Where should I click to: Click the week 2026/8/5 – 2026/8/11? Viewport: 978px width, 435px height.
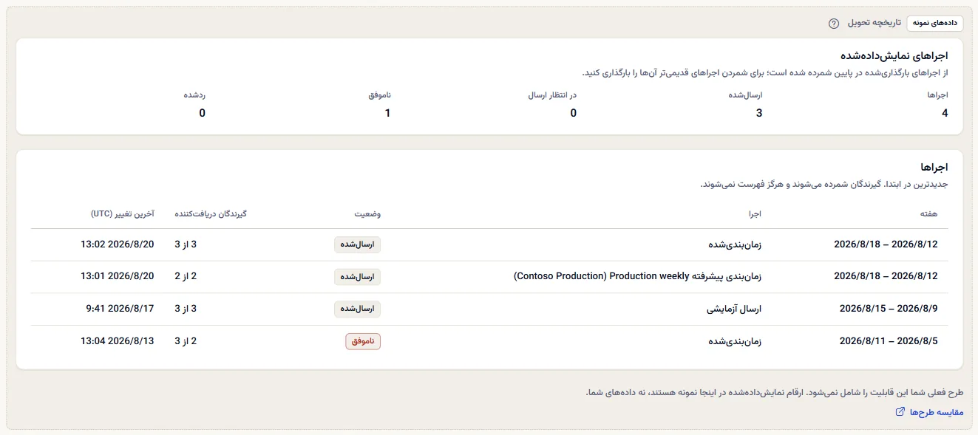point(889,341)
